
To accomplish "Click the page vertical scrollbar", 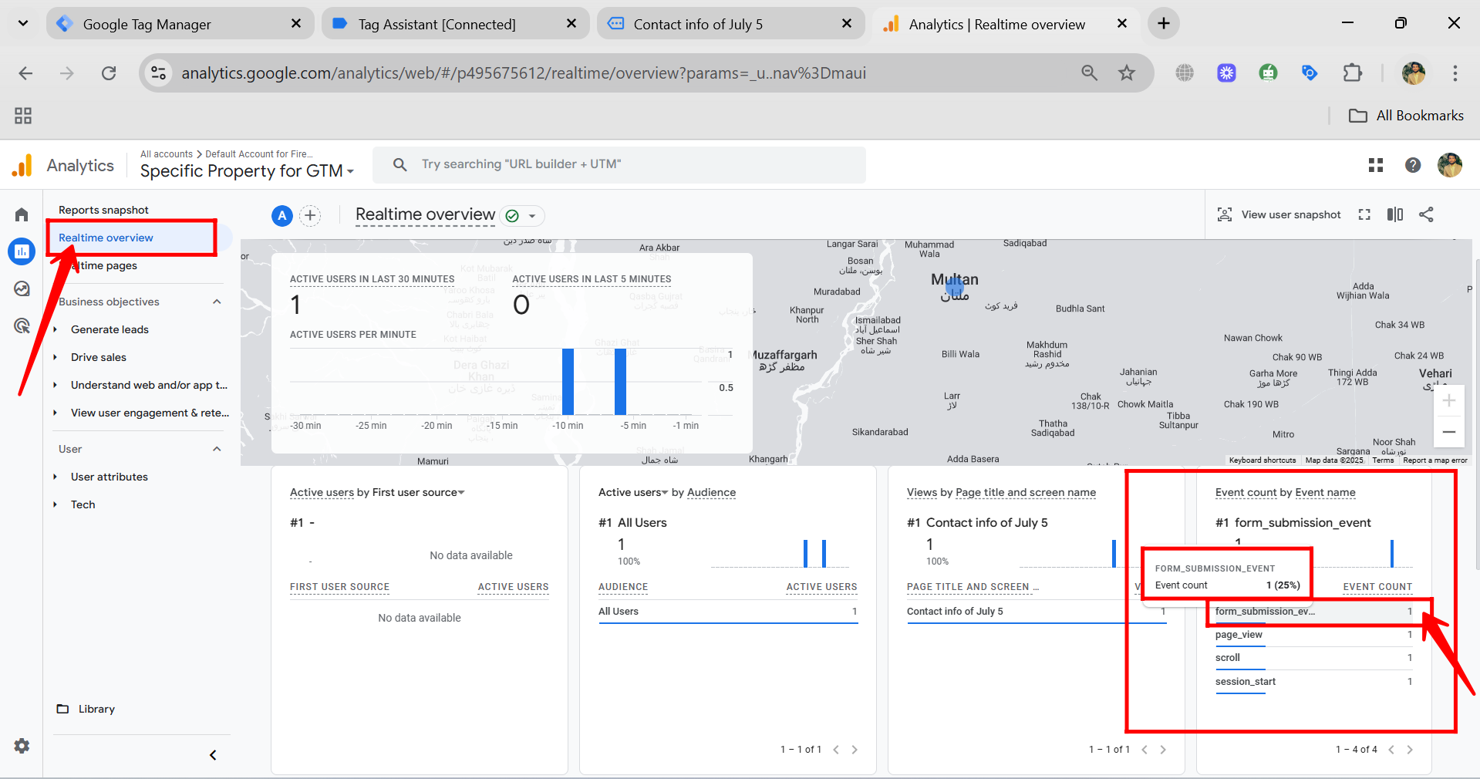I will pos(1476,416).
